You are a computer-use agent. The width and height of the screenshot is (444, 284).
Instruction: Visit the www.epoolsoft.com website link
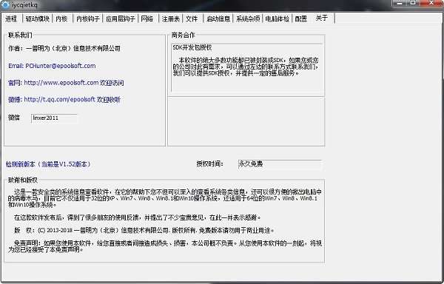(x=61, y=83)
